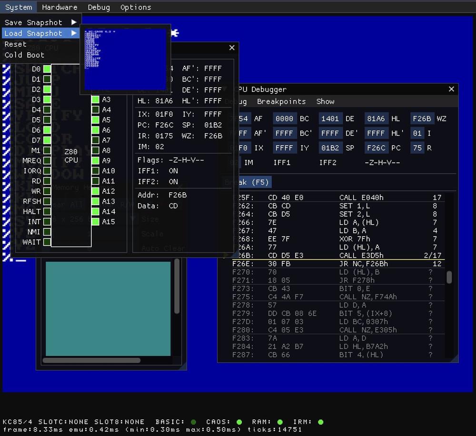This screenshot has width=476, height=436.
Task: Click the vertical scrollbar beside the teal panel
Action: [177, 286]
